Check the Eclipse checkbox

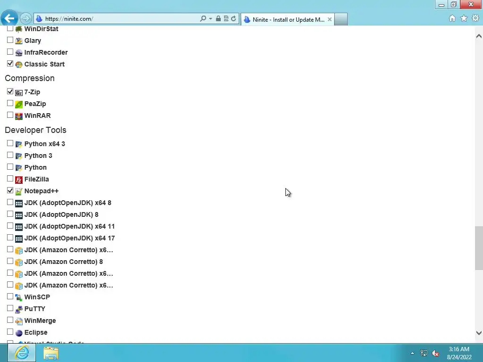coord(10,331)
